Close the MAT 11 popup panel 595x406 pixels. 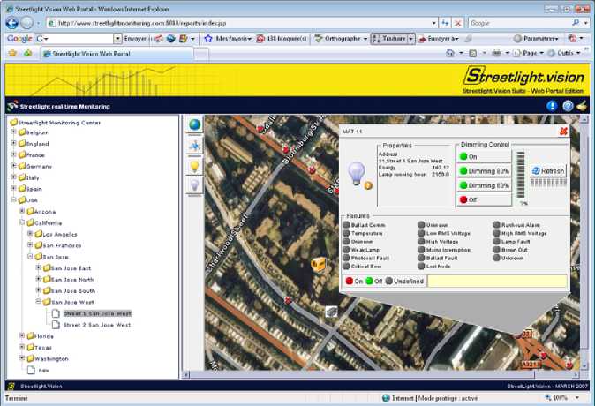point(562,132)
